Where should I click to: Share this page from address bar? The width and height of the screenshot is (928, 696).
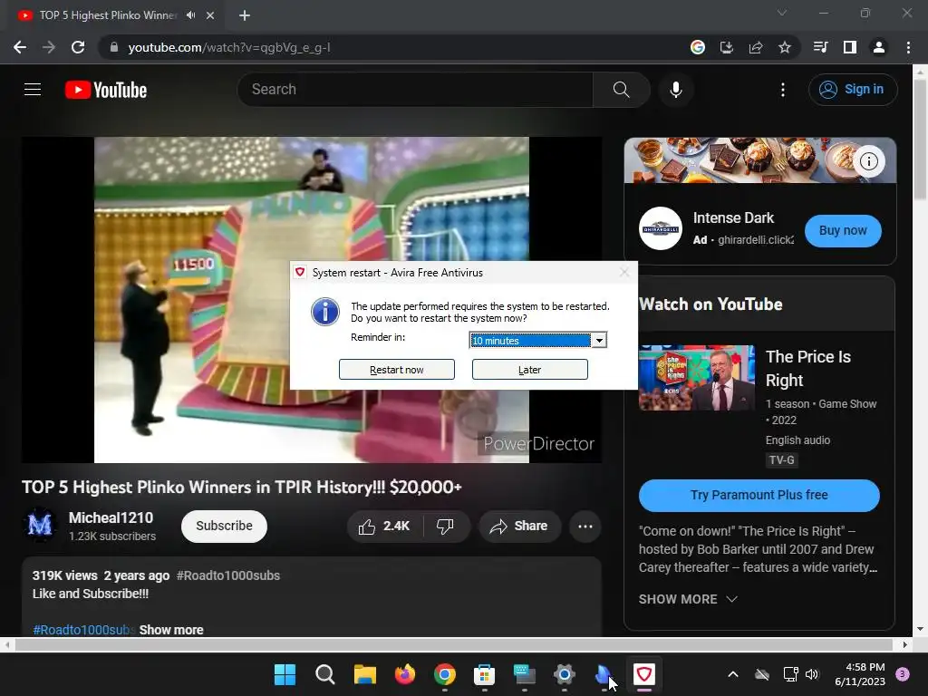point(755,47)
